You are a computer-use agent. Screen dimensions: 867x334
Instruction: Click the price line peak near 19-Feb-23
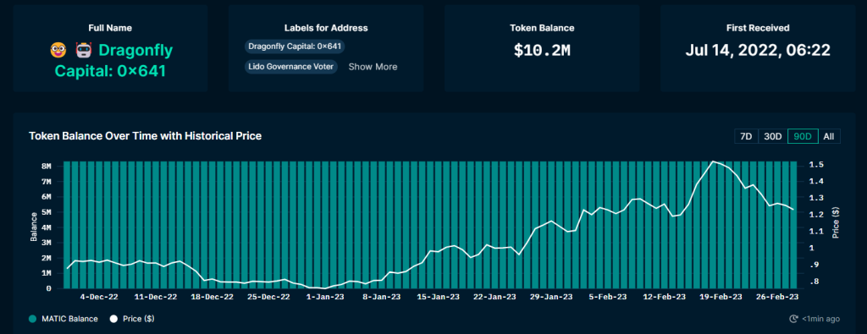(713, 162)
